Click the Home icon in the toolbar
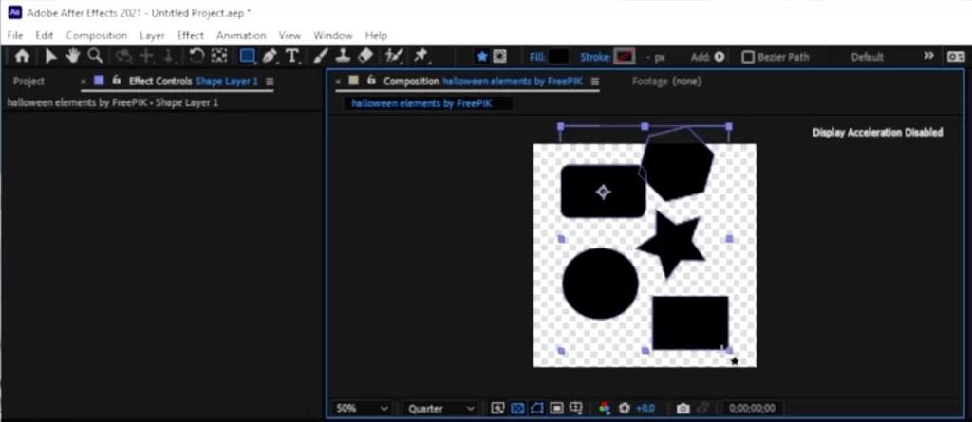The width and height of the screenshot is (972, 422). coord(23,56)
